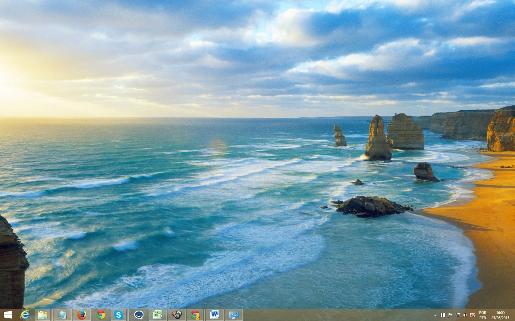The image size is (515, 321).
Task: Open Microsoft Excel
Action: (158, 314)
